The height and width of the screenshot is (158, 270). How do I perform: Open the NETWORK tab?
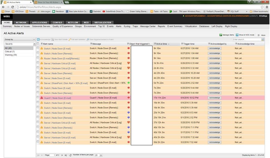tap(21, 22)
